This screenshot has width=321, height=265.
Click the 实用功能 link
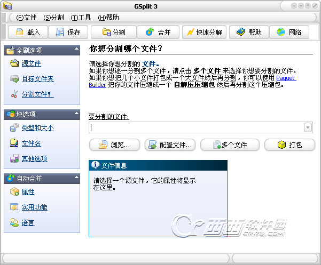point(35,207)
